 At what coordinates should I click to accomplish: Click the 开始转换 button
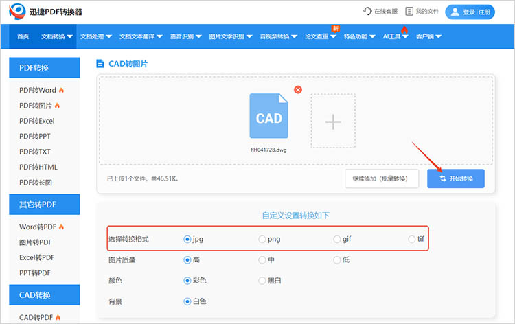pos(455,178)
